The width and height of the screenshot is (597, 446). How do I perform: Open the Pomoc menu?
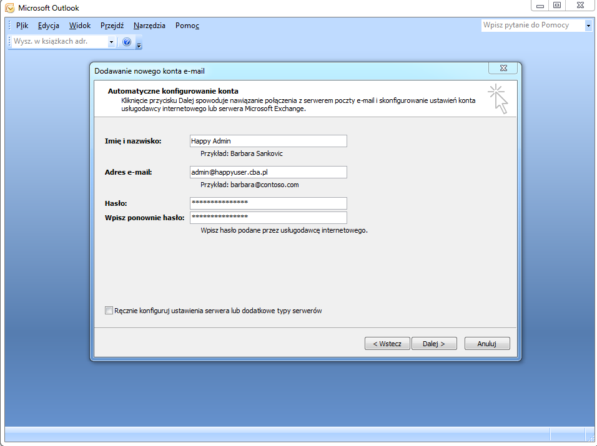pyautogui.click(x=187, y=26)
